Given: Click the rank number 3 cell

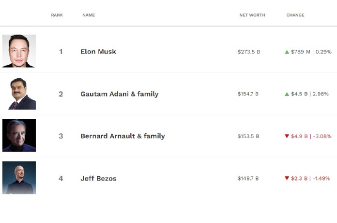Looking at the screenshot, I should tap(61, 136).
